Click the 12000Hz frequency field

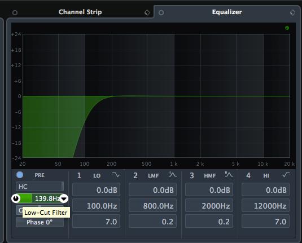click(x=266, y=206)
